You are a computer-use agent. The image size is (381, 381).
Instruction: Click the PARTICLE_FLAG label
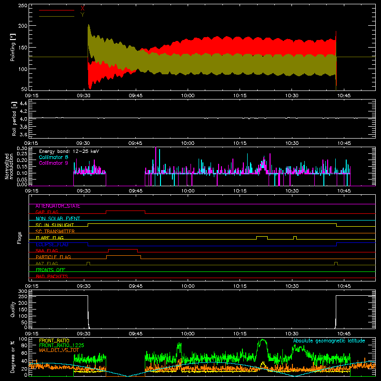53,257
